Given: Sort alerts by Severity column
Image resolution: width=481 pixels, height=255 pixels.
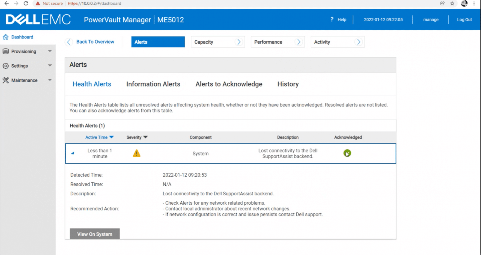Looking at the screenshot, I should pyautogui.click(x=137, y=137).
